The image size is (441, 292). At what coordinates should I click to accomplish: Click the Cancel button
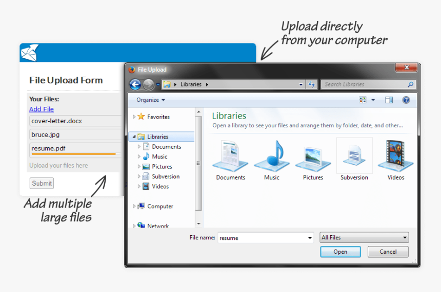(388, 252)
